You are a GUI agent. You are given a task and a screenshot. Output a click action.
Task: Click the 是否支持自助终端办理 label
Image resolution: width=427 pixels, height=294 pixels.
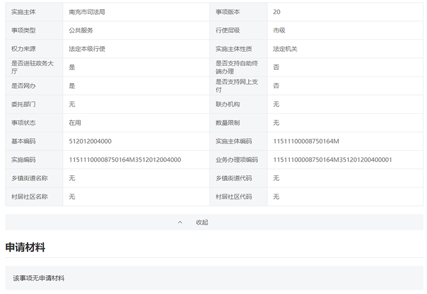point(237,67)
